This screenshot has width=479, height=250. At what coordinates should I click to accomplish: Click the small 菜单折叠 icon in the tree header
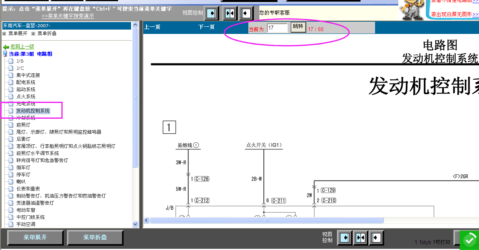[x=33, y=34]
